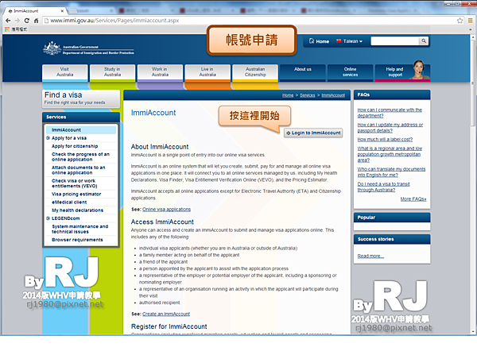
Task: Open FAQ Who can translate my documents
Action: (391, 172)
